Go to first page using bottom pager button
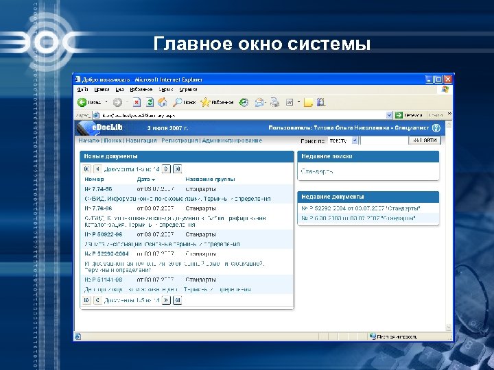The width and height of the screenshot is (494, 370). point(86,300)
